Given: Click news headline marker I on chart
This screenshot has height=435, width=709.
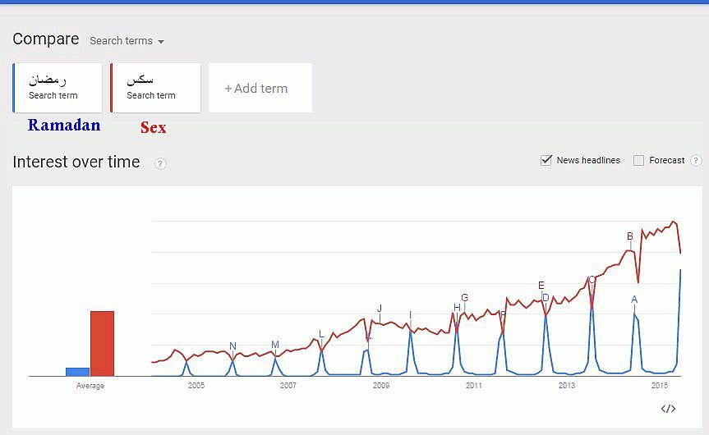Looking at the screenshot, I should [410, 315].
